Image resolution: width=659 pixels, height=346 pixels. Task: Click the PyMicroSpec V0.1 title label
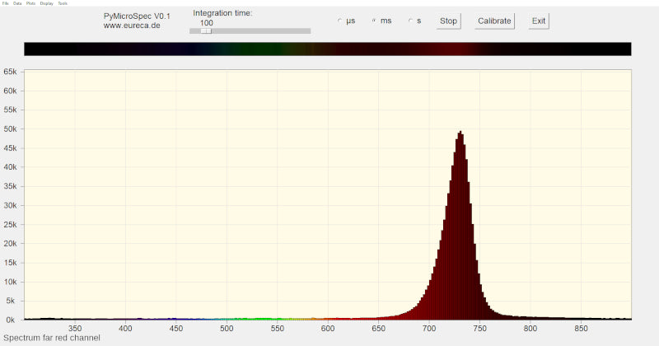(x=137, y=16)
